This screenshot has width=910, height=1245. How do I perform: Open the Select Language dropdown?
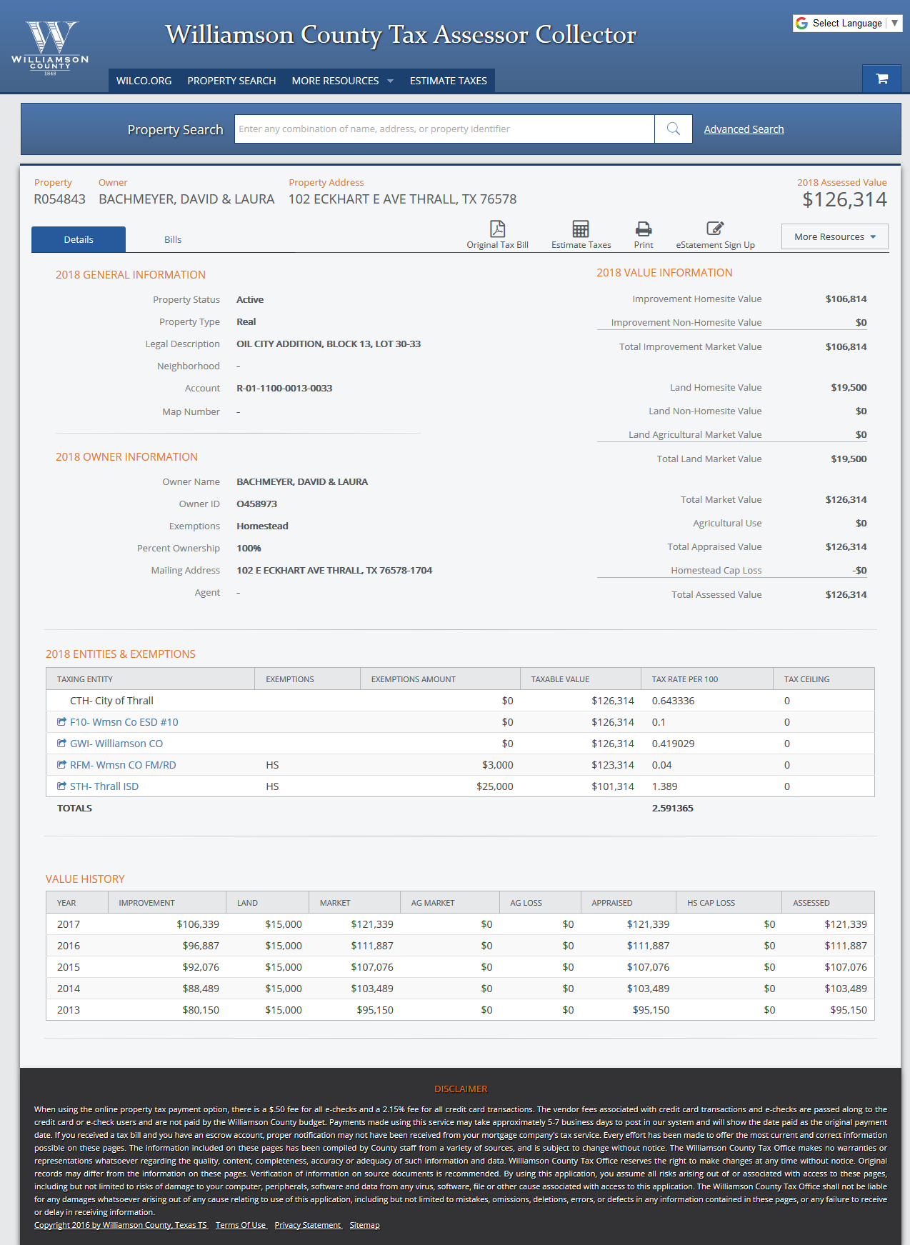coord(848,24)
